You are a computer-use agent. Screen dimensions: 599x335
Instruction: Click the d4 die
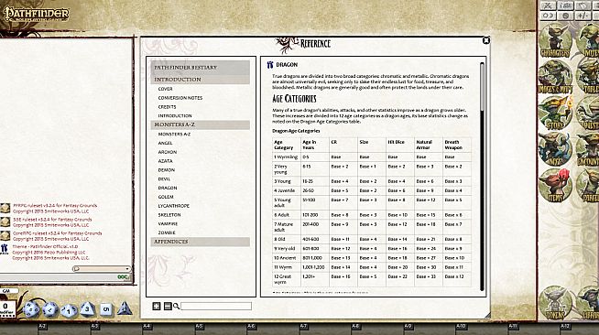pyautogui.click(x=125, y=308)
